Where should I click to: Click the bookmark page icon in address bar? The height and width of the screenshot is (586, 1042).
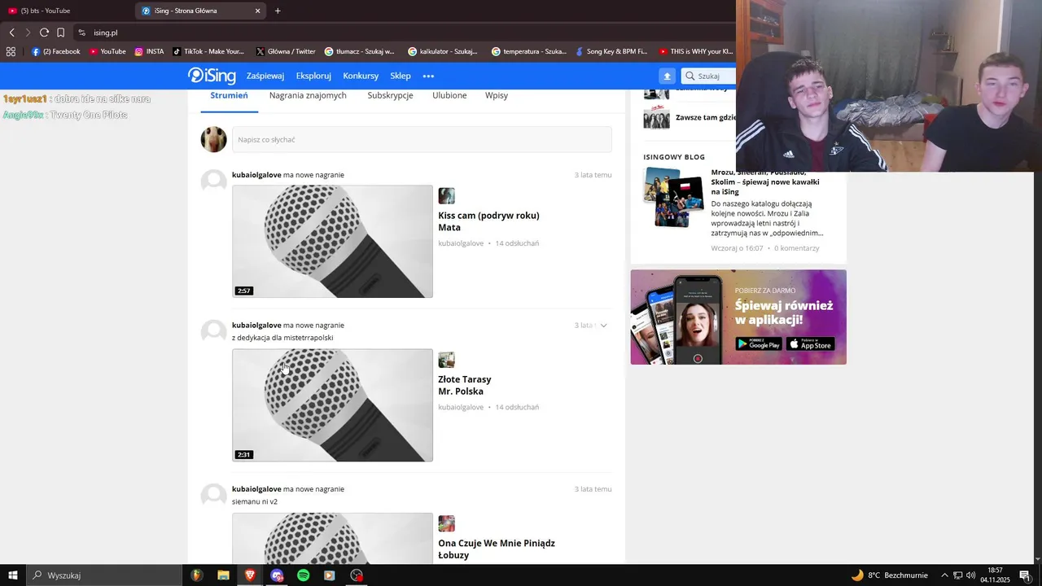(60, 33)
